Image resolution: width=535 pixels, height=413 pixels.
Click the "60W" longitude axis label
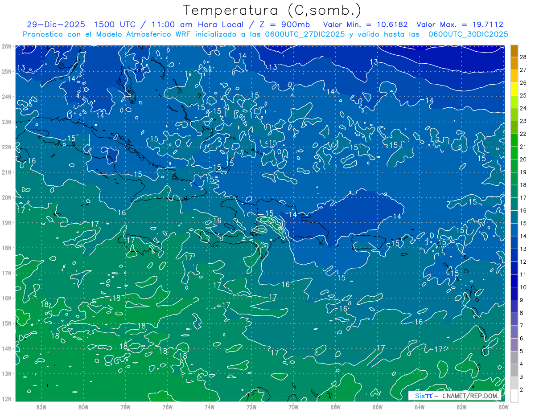click(503, 407)
